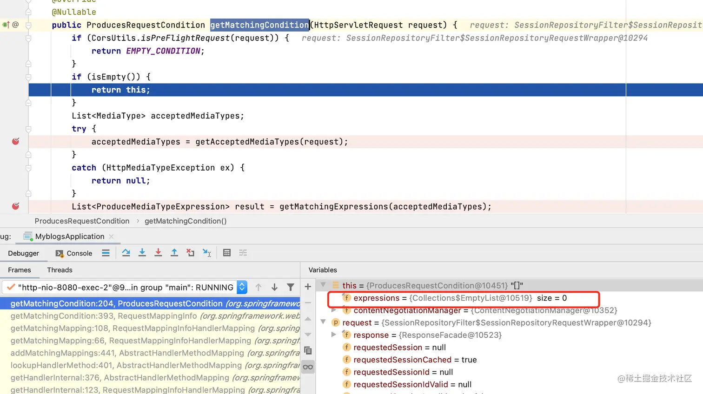Select frame getMatchingMapping:108

[x=150, y=328]
